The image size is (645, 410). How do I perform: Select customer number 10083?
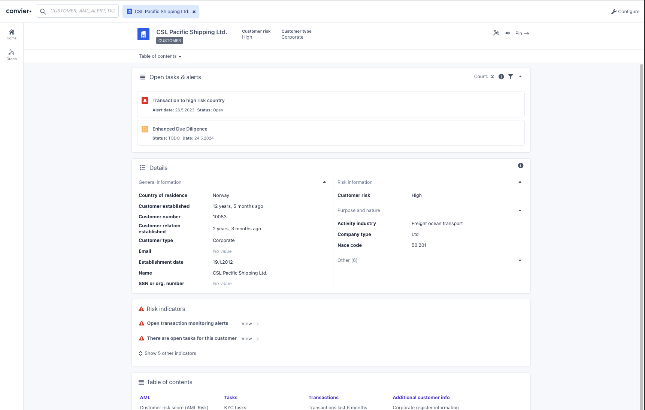point(219,217)
